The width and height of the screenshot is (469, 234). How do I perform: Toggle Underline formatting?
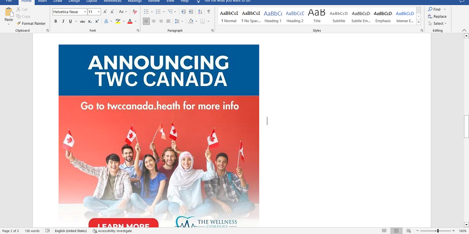click(70, 21)
